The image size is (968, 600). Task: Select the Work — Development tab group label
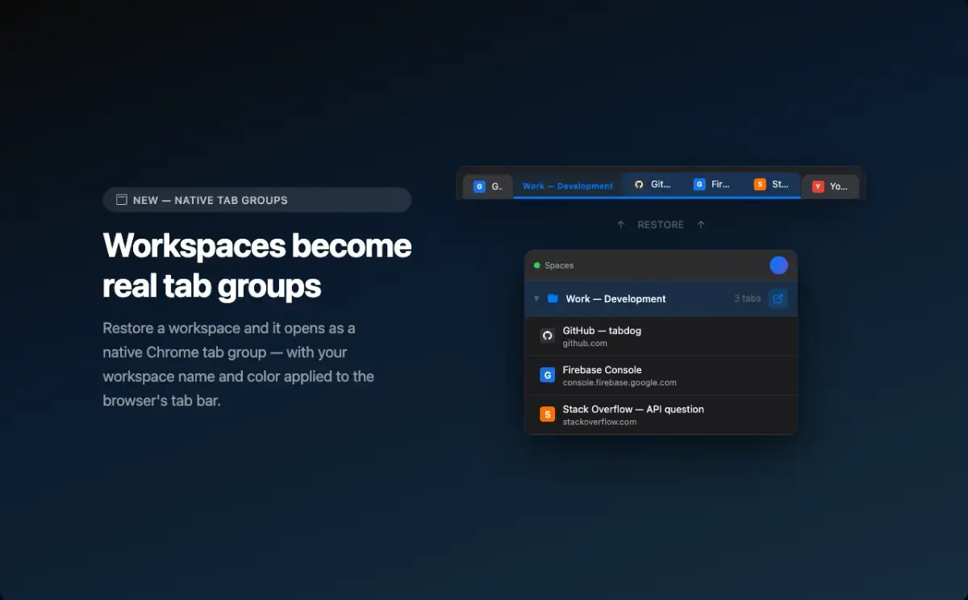pos(567,185)
